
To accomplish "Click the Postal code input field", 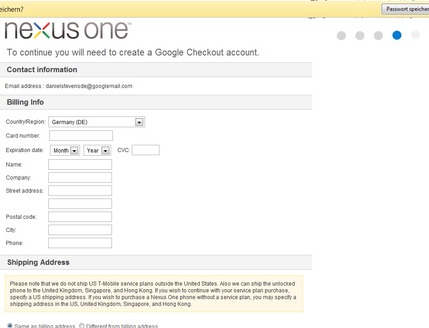I will click(80, 217).
